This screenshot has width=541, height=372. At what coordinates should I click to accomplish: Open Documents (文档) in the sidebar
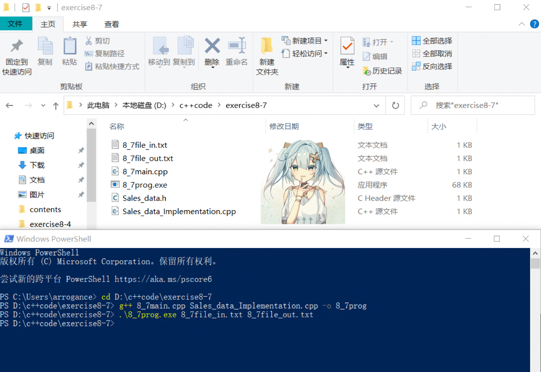coord(37,180)
